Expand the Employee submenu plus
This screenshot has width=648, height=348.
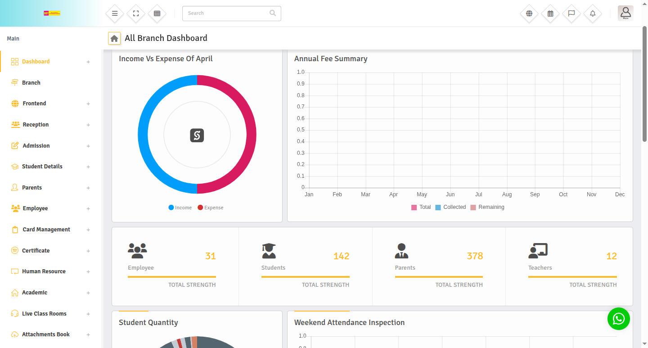[x=88, y=208]
